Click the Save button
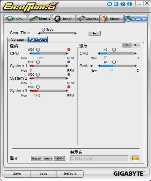This screenshot has width=151, height=181. [17, 174]
